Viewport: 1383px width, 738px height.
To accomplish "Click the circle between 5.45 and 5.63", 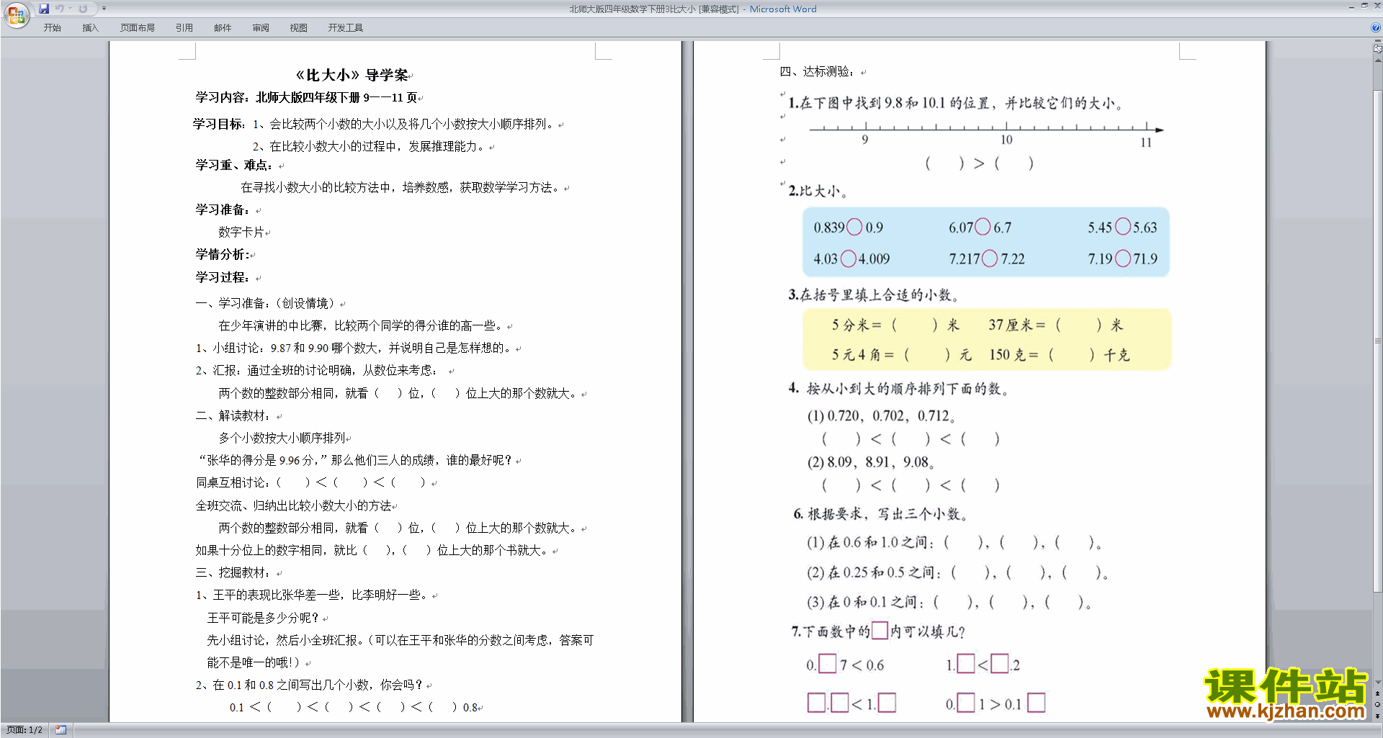I will click(1122, 227).
